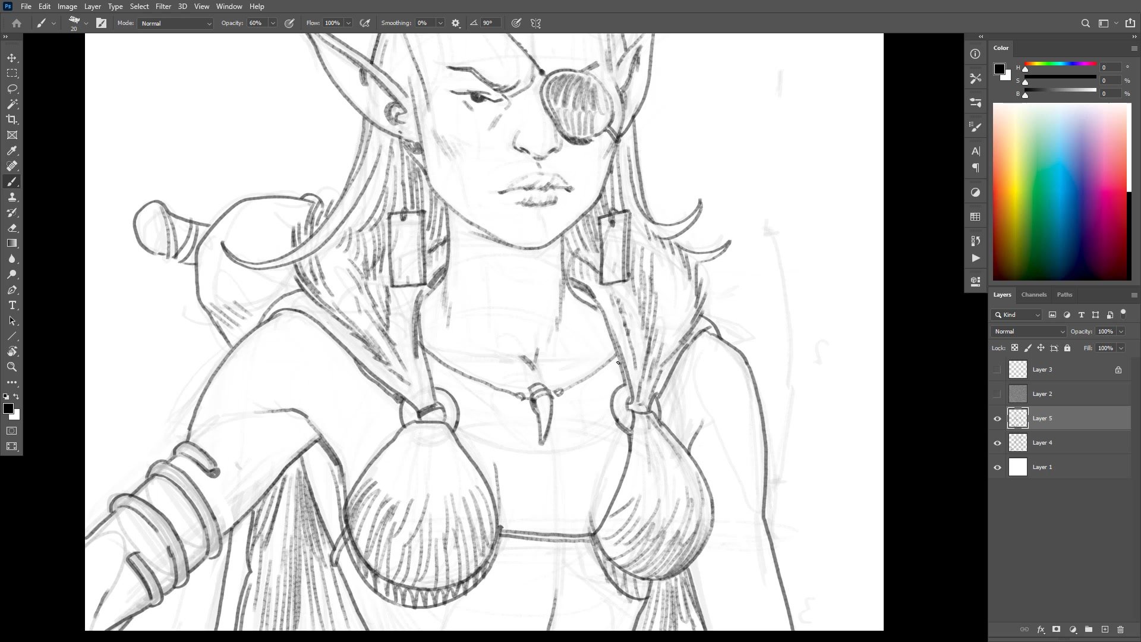The width and height of the screenshot is (1141, 642).
Task: Click the delete layer trash icon
Action: pyautogui.click(x=1121, y=629)
